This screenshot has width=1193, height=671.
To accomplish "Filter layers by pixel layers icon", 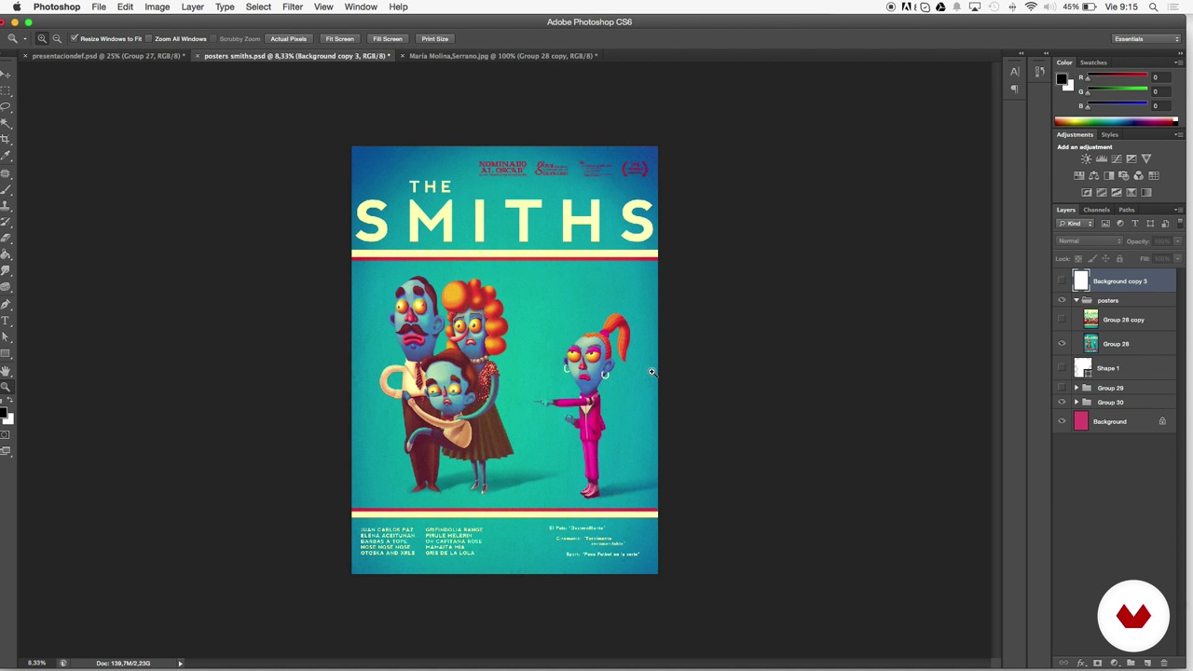I will (x=1105, y=224).
